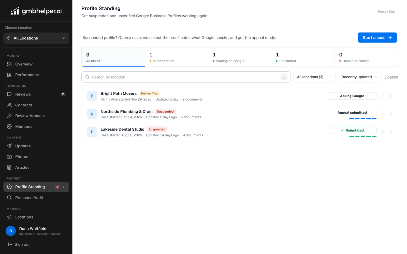Open the All locations (3) filter dropdown

pyautogui.click(x=314, y=77)
